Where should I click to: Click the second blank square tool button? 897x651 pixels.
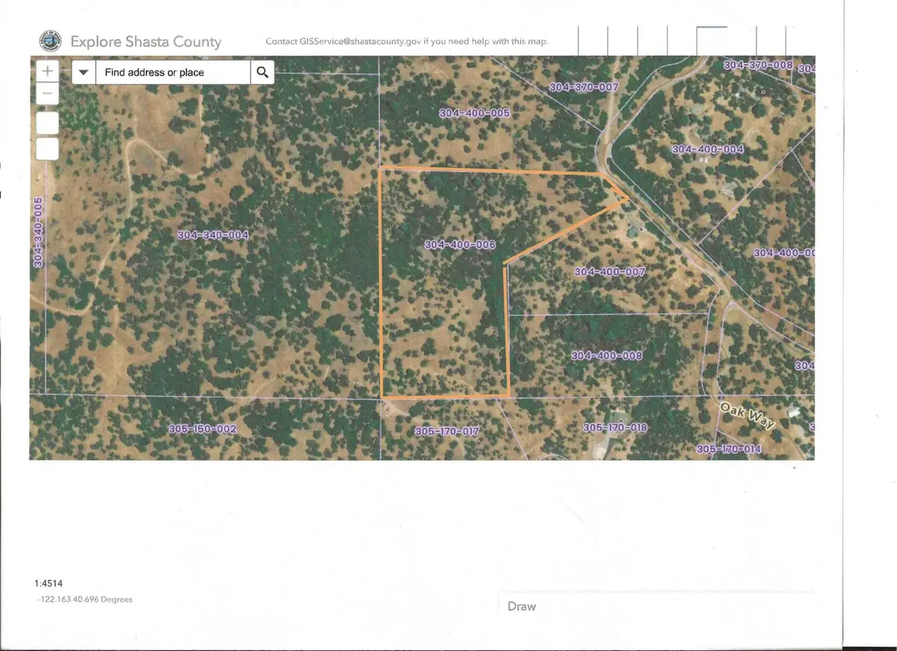point(47,149)
